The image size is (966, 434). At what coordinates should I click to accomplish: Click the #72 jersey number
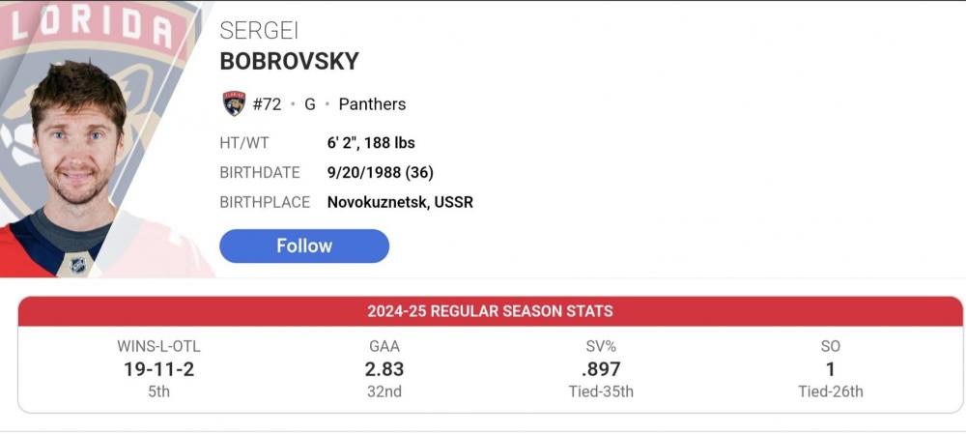[267, 104]
